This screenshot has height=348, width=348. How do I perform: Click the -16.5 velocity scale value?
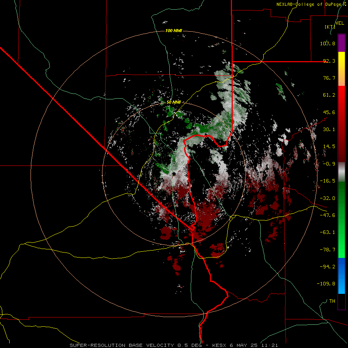point(328,181)
